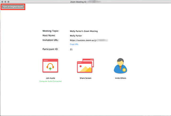Copy URL link under invitation URL
The height and width of the screenshot is (116, 171).
click(74, 44)
